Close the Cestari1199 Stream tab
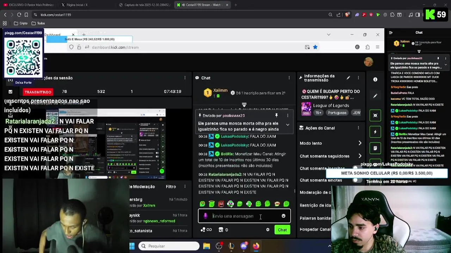The image size is (451, 253). click(x=227, y=5)
